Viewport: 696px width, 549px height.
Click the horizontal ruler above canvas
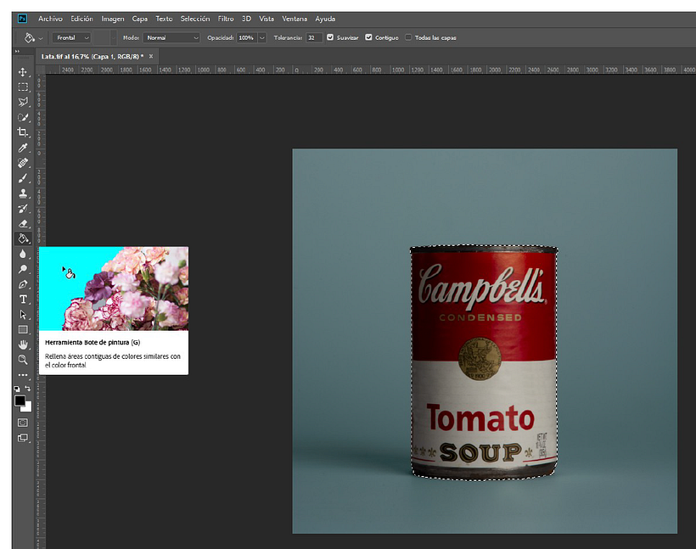[370, 70]
